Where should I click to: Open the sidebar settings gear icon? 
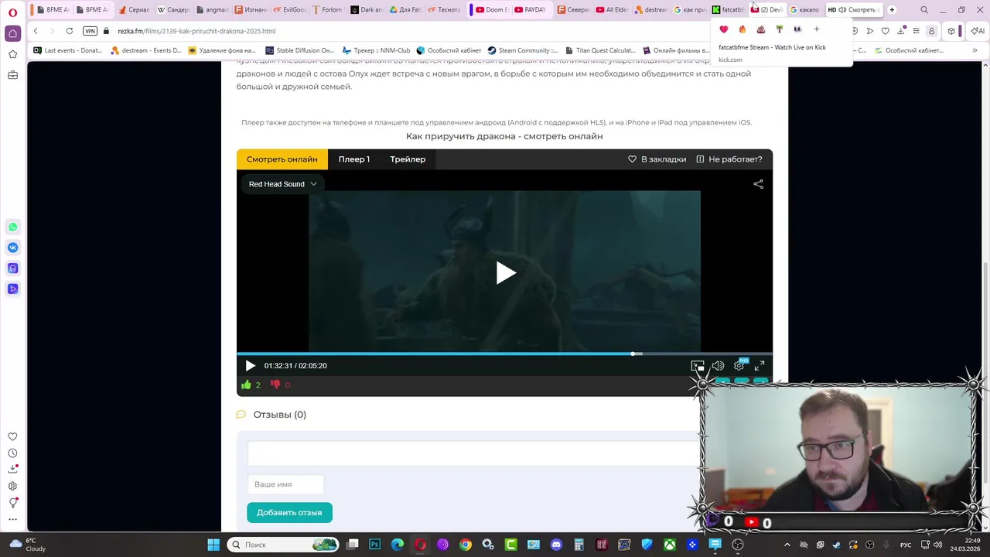(12, 486)
